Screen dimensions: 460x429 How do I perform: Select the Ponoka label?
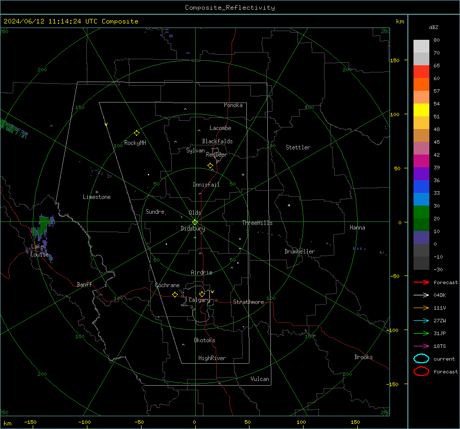click(x=233, y=105)
